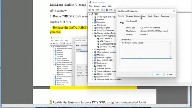
Task: Collapse the TEST root node
Action: pos(89,14)
